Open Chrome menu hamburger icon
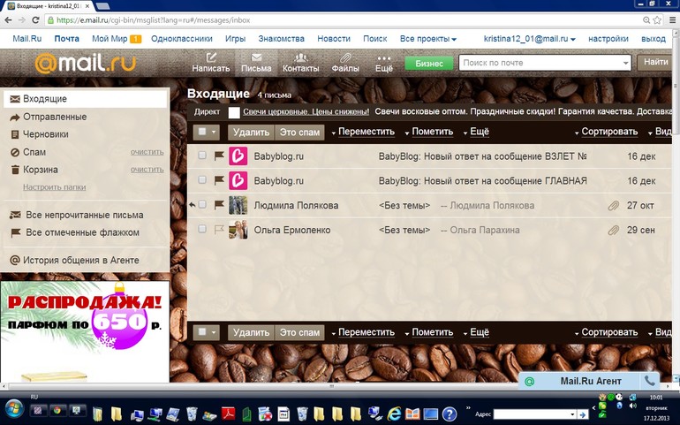The height and width of the screenshot is (425, 680). [x=672, y=20]
